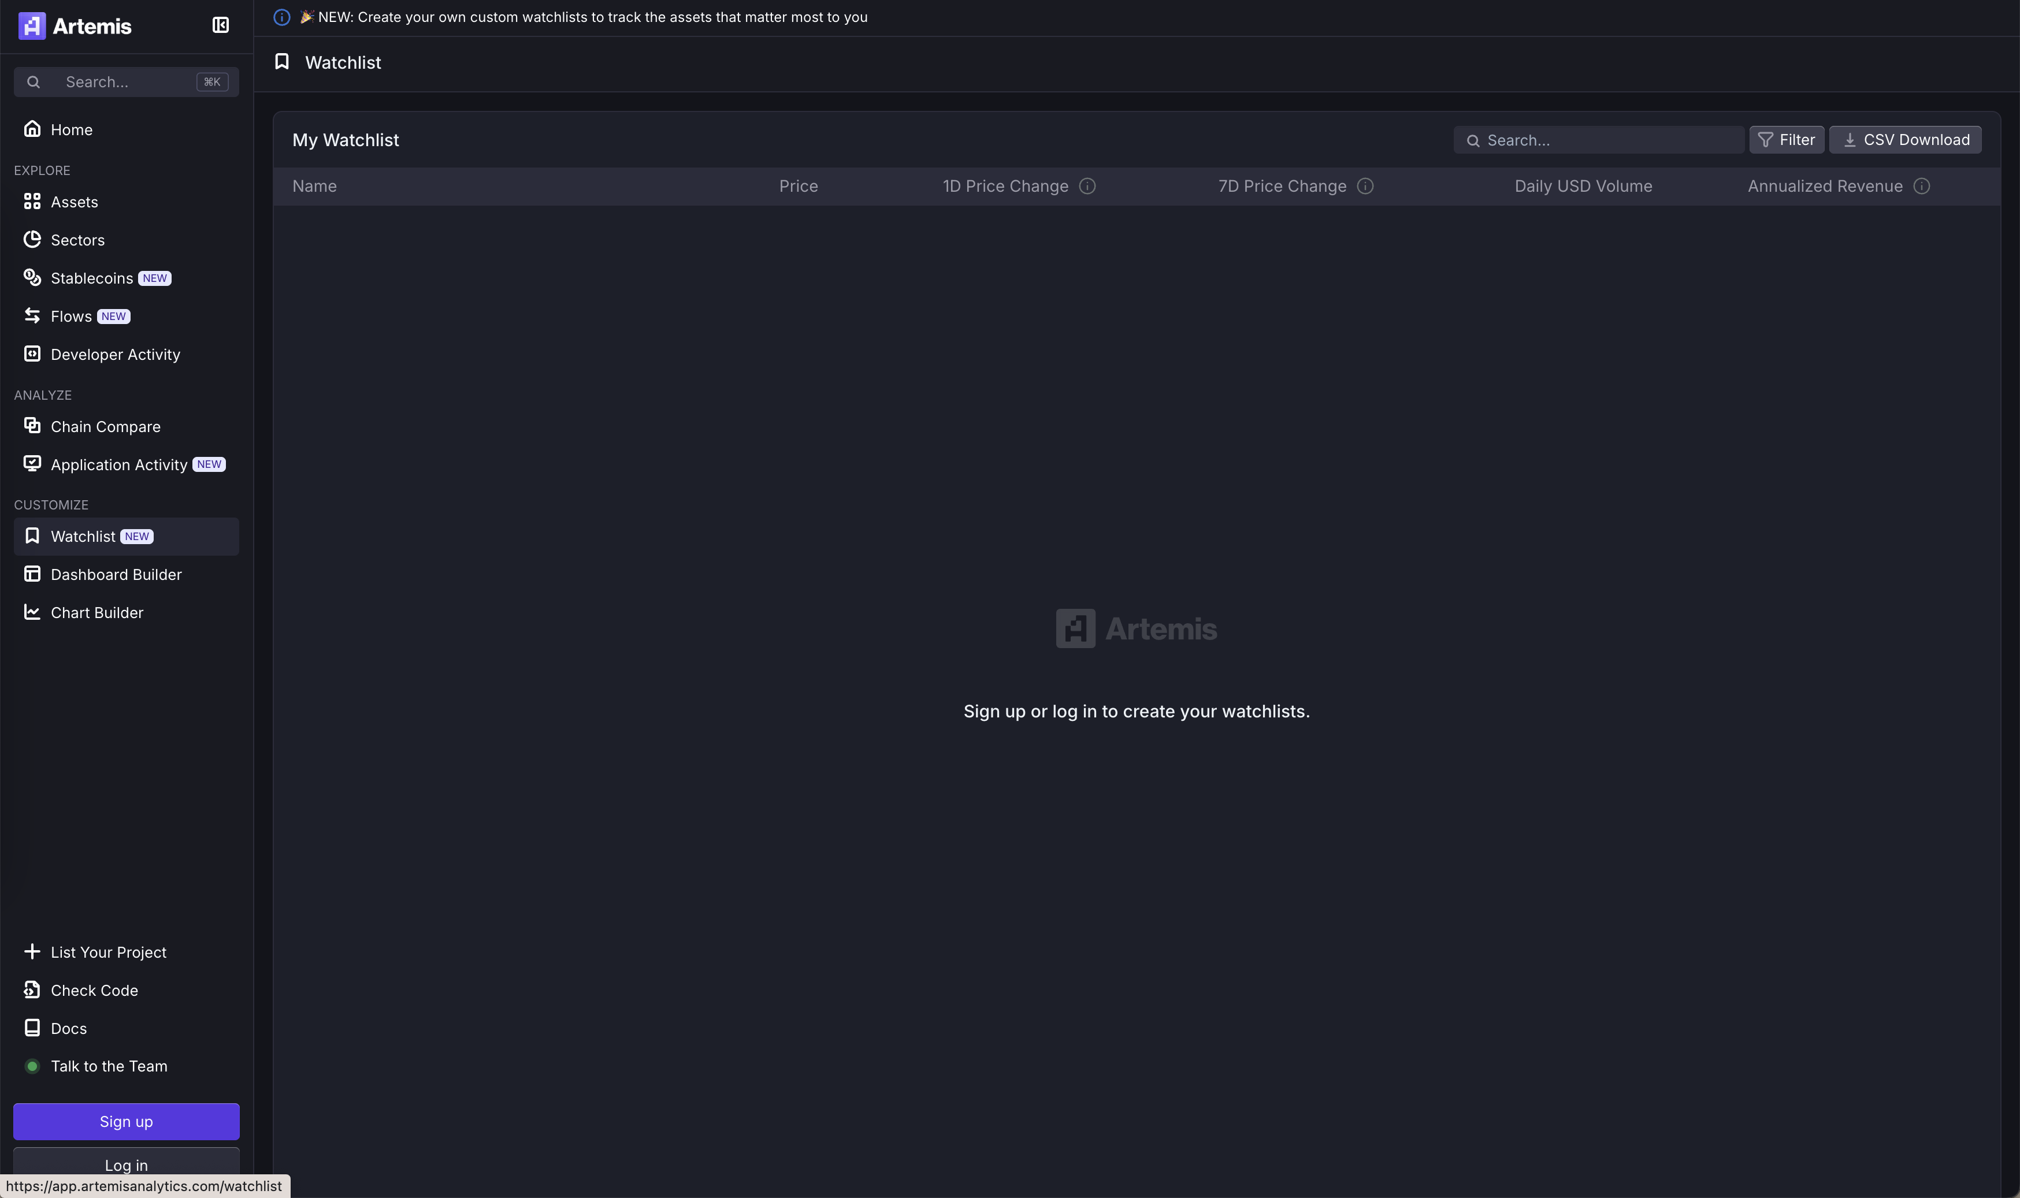Open the Stablecoins coins icon

[32, 278]
